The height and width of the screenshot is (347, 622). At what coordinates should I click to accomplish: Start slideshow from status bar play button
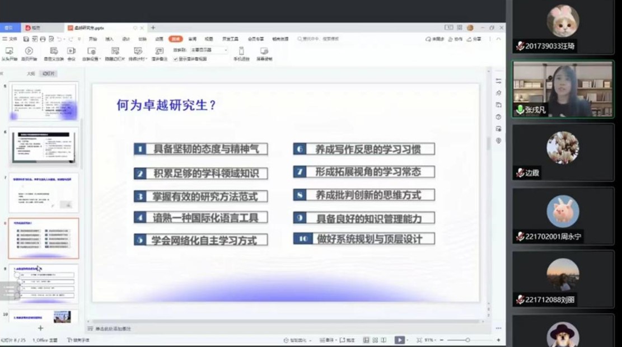point(399,340)
